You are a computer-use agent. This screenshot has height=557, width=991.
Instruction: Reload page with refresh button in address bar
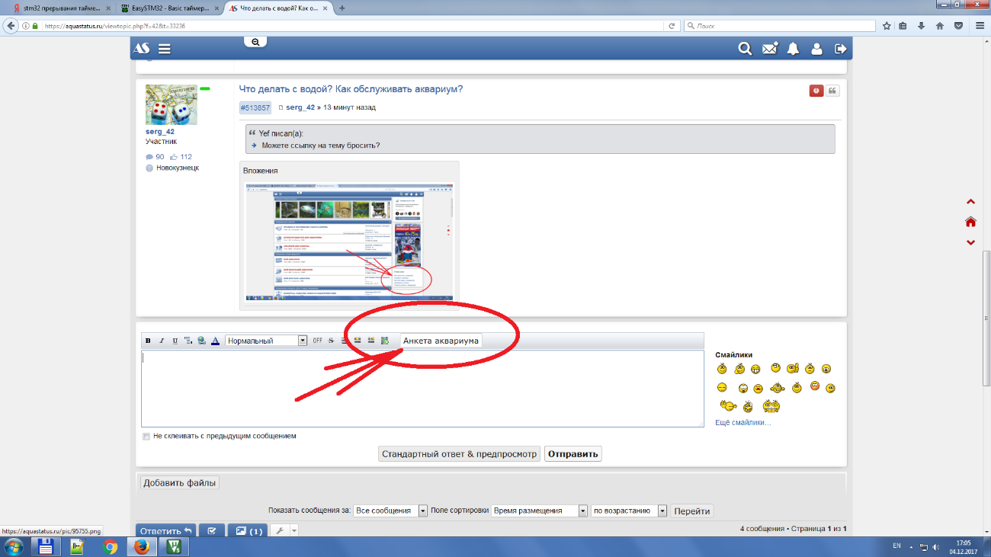point(672,25)
